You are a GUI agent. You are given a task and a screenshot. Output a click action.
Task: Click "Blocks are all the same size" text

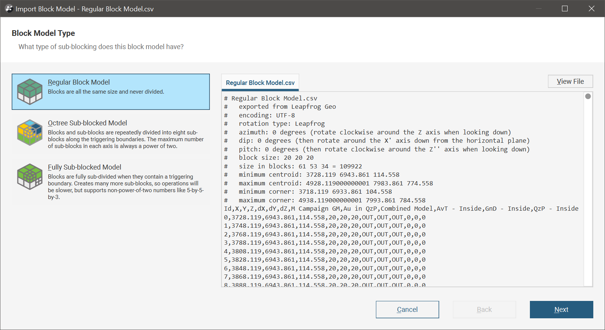(x=106, y=92)
